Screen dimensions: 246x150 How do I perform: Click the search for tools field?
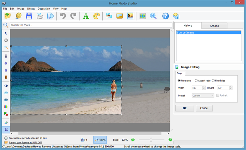coord(91,25)
